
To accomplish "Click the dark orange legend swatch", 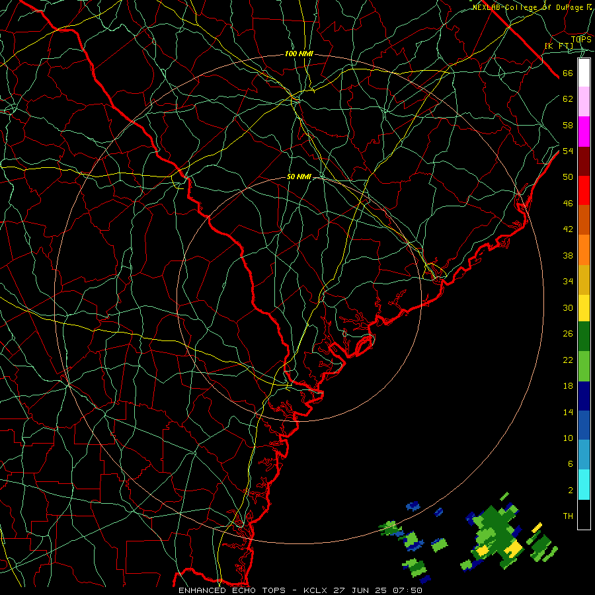I will [x=584, y=219].
